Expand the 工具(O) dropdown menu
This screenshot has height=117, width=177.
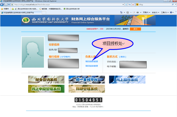tap(164, 13)
